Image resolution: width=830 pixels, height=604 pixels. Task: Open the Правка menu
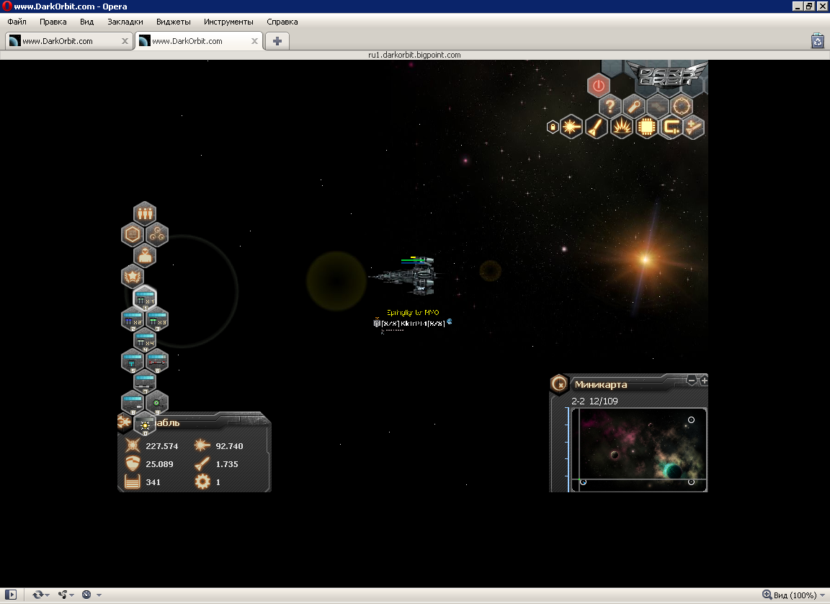(x=53, y=22)
